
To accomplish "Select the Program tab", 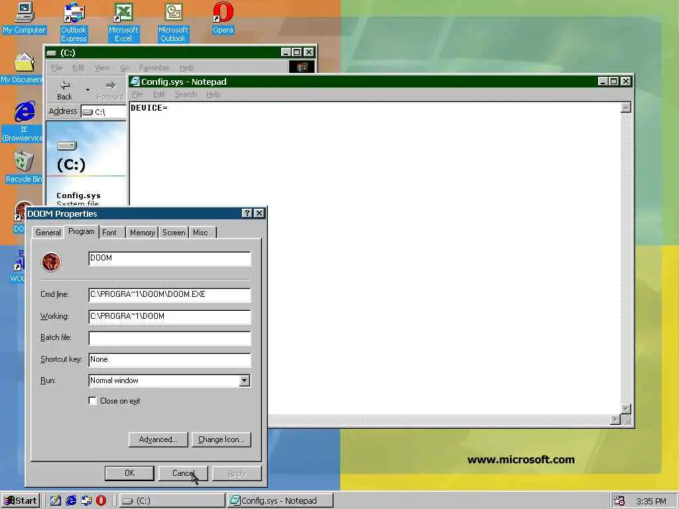I will (x=82, y=231).
